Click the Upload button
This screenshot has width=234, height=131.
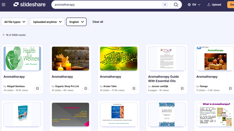(214, 5)
